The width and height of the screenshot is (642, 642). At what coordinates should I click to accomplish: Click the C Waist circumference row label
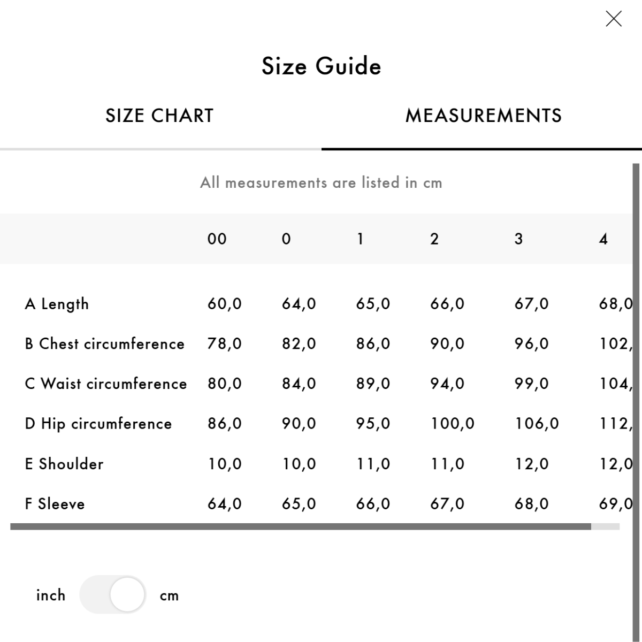click(106, 384)
